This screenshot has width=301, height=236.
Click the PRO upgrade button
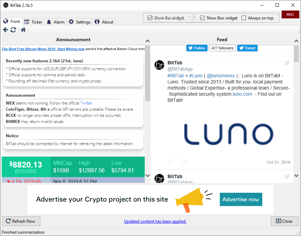(x=290, y=15)
